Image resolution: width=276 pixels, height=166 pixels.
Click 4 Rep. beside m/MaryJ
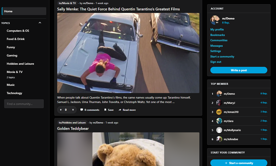click(264, 102)
